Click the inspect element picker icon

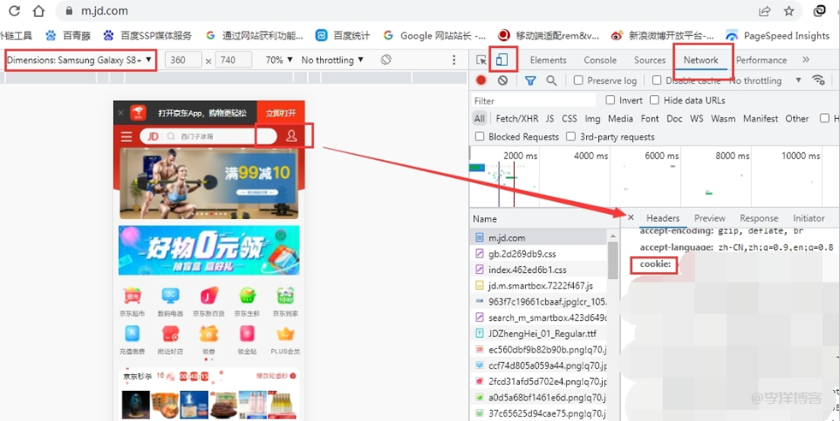pos(481,60)
